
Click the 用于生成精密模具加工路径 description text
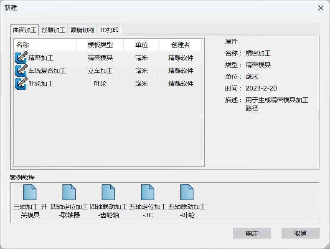pyautogui.click(x=277, y=104)
